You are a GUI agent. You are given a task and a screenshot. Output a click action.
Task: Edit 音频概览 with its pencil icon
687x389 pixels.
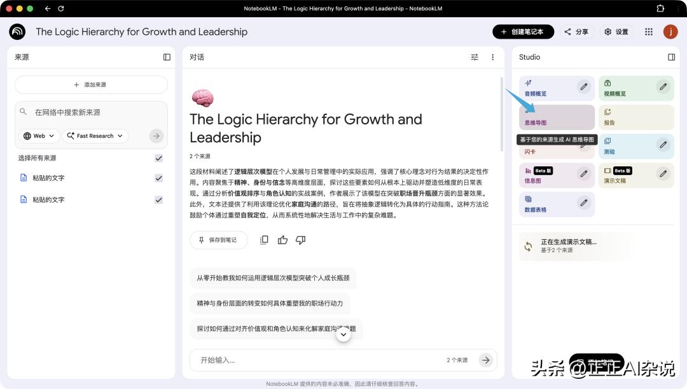pos(583,86)
